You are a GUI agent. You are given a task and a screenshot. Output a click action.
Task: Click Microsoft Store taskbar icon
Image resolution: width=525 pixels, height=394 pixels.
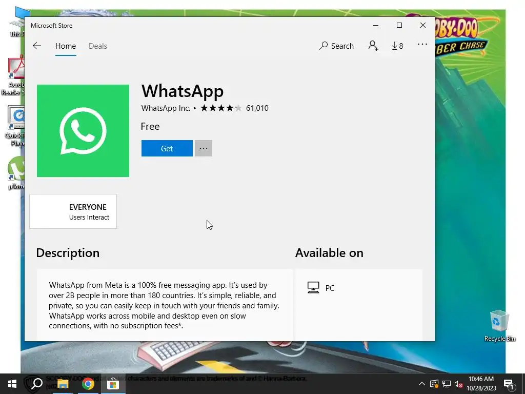(113, 384)
